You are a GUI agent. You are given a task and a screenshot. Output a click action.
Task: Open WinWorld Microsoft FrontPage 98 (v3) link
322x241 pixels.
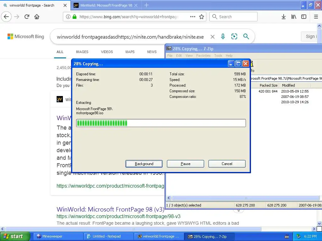coord(110,209)
